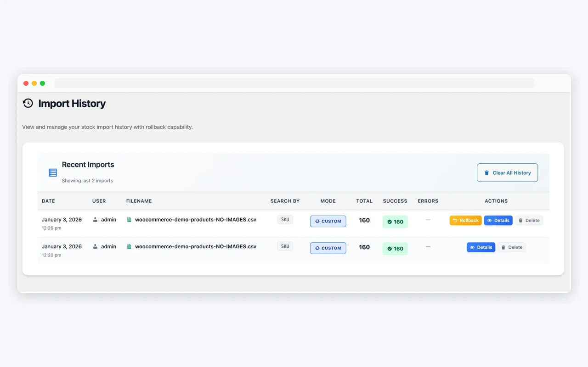Click the undo arrow icon on the Rollback button
Screen dimensions: 588x367
(455, 220)
